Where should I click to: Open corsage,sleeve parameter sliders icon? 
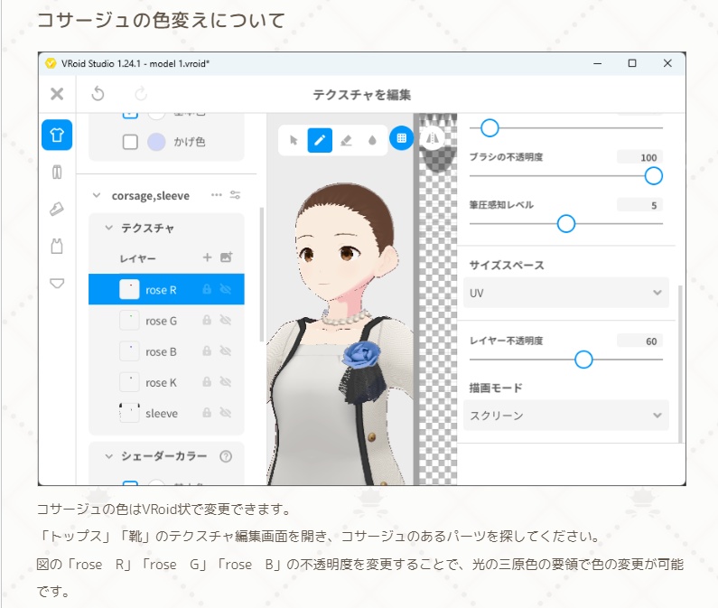pyautogui.click(x=236, y=195)
